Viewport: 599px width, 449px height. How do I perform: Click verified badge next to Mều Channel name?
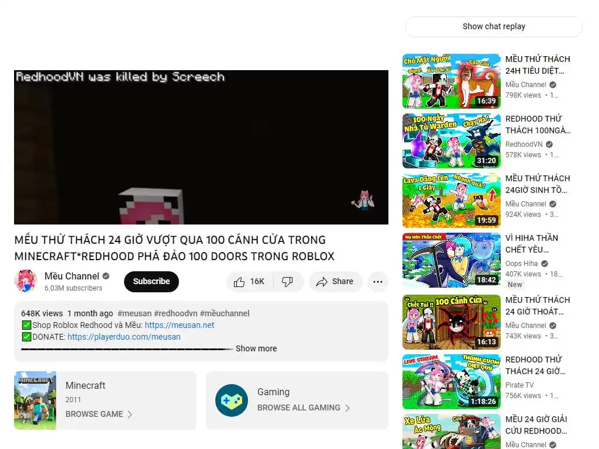coord(106,276)
